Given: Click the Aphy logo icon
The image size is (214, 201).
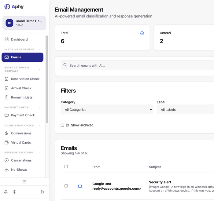Looking at the screenshot, I should point(7,6).
